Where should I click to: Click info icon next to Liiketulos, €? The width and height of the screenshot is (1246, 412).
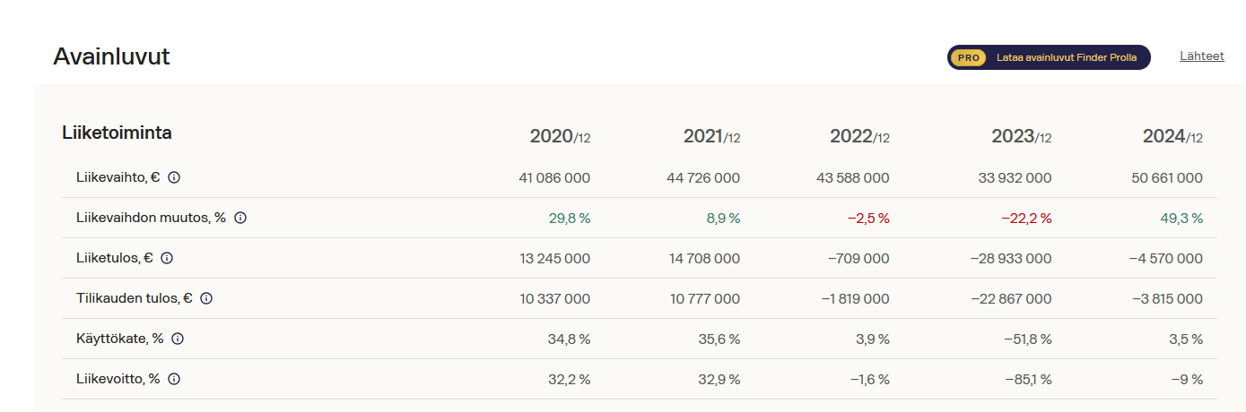167,258
